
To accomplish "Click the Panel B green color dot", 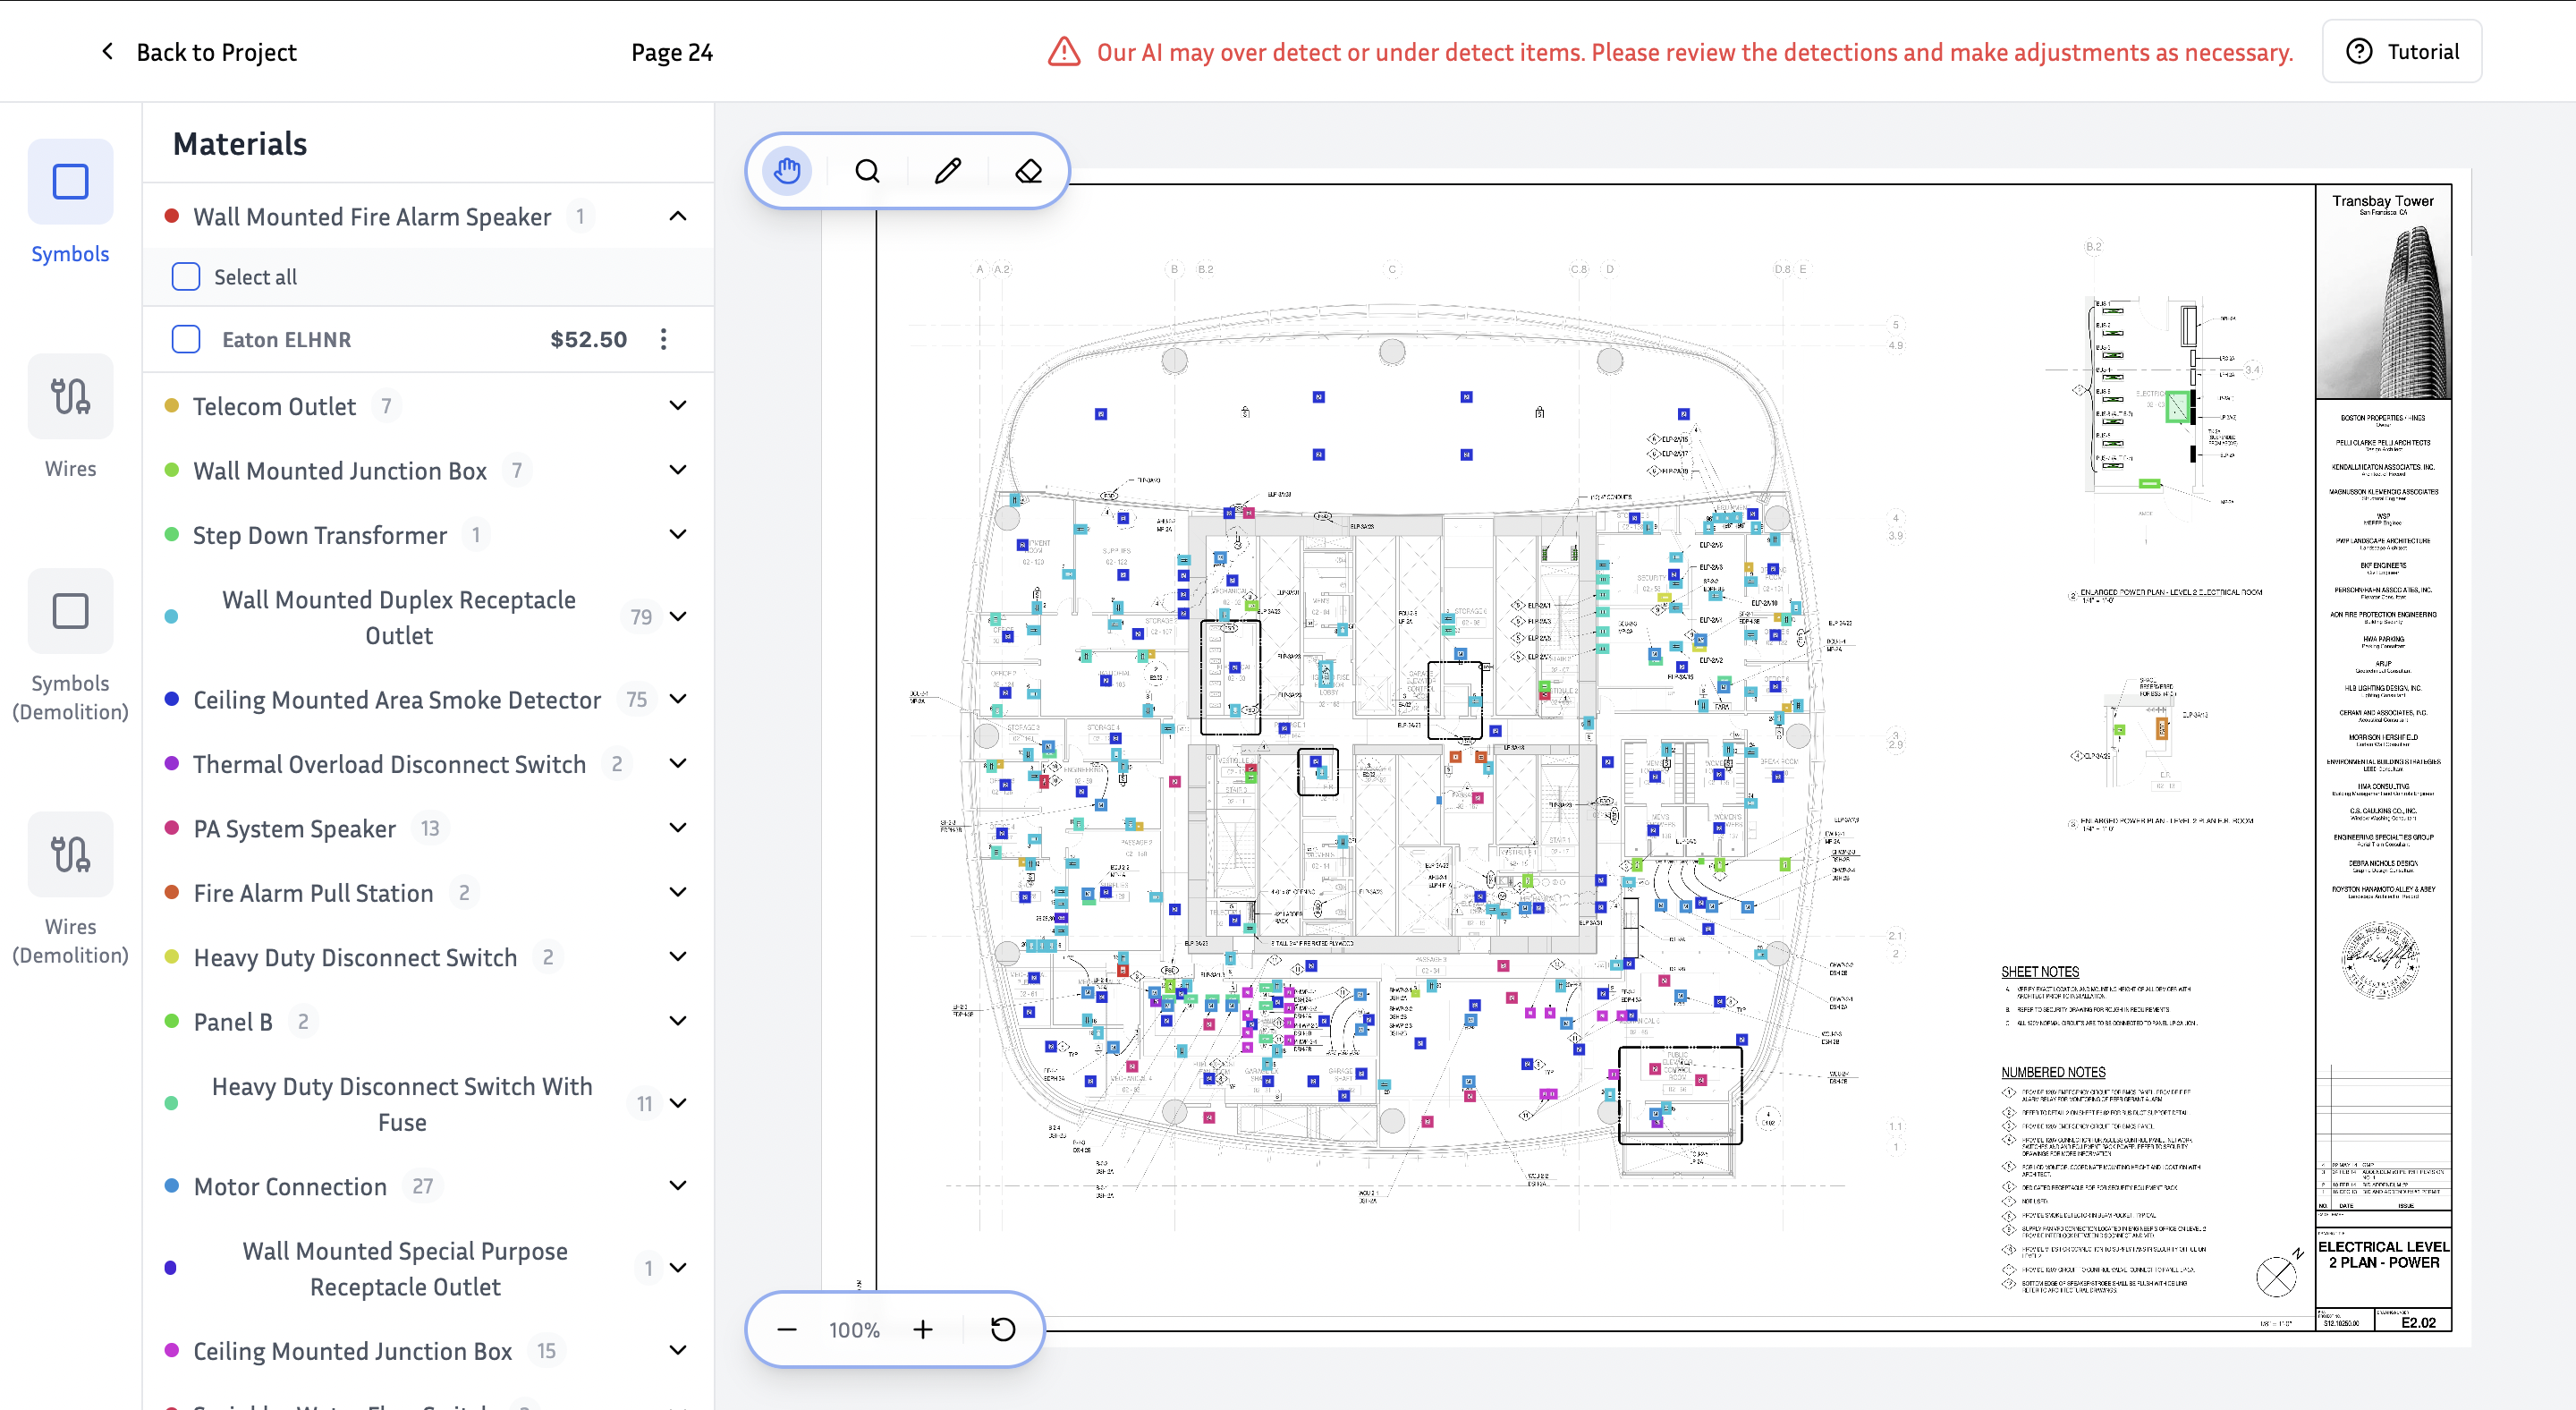I will pos(172,1021).
